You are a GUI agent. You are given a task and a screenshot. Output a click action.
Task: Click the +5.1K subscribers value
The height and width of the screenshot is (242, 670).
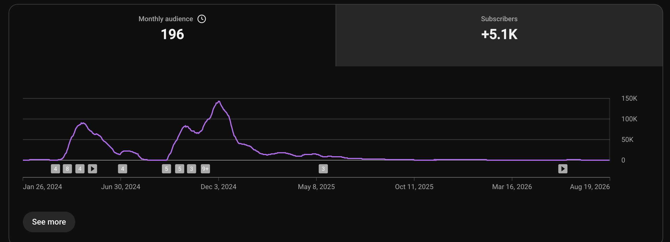499,34
